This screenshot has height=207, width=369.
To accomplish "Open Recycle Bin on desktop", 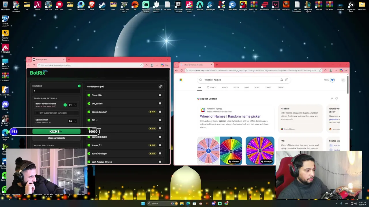I will 5,6.
